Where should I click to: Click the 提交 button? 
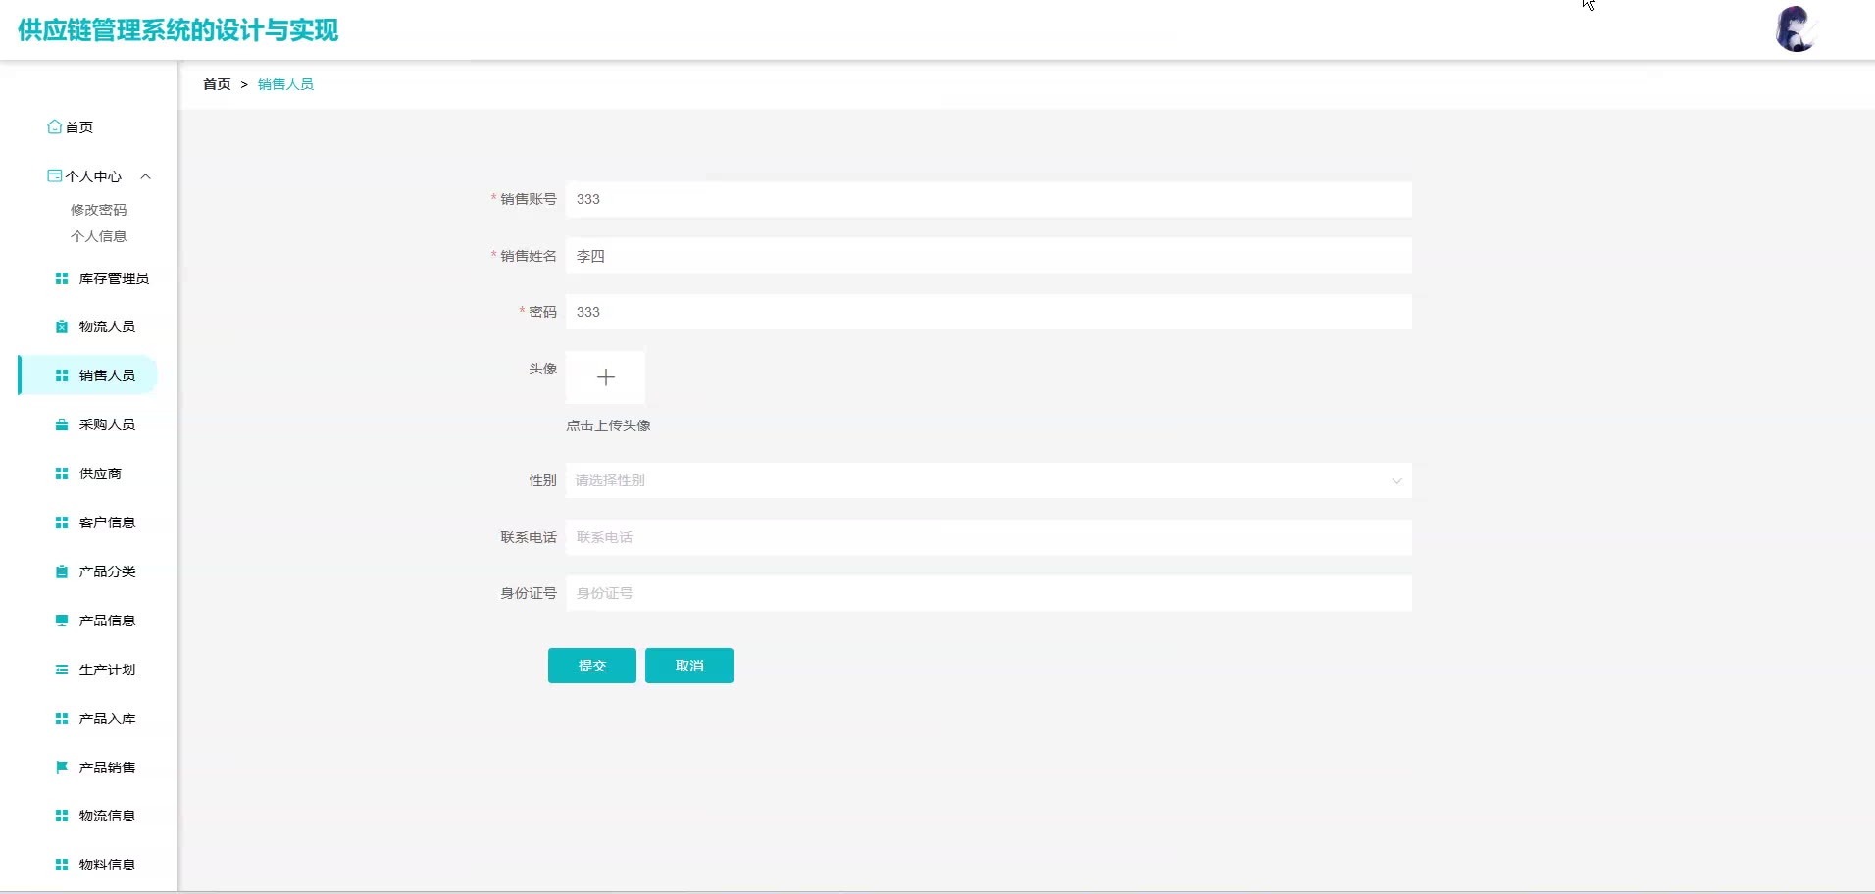[592, 666]
